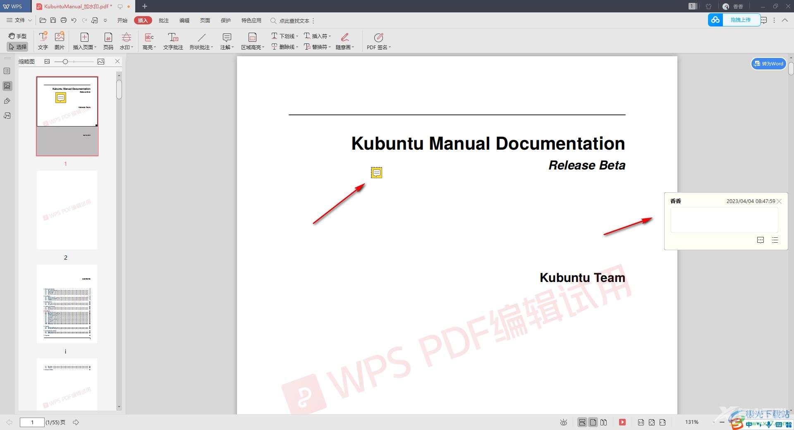794x430 pixels.
Task: Select the 图片 (image) insert tool
Action: (x=60, y=41)
